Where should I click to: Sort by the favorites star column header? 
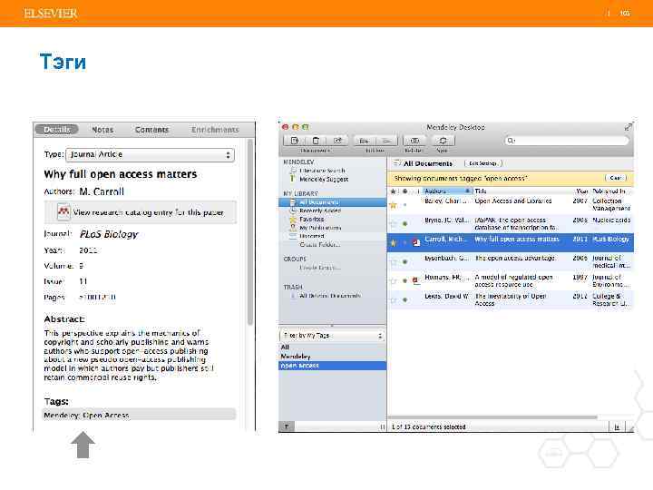(x=393, y=191)
